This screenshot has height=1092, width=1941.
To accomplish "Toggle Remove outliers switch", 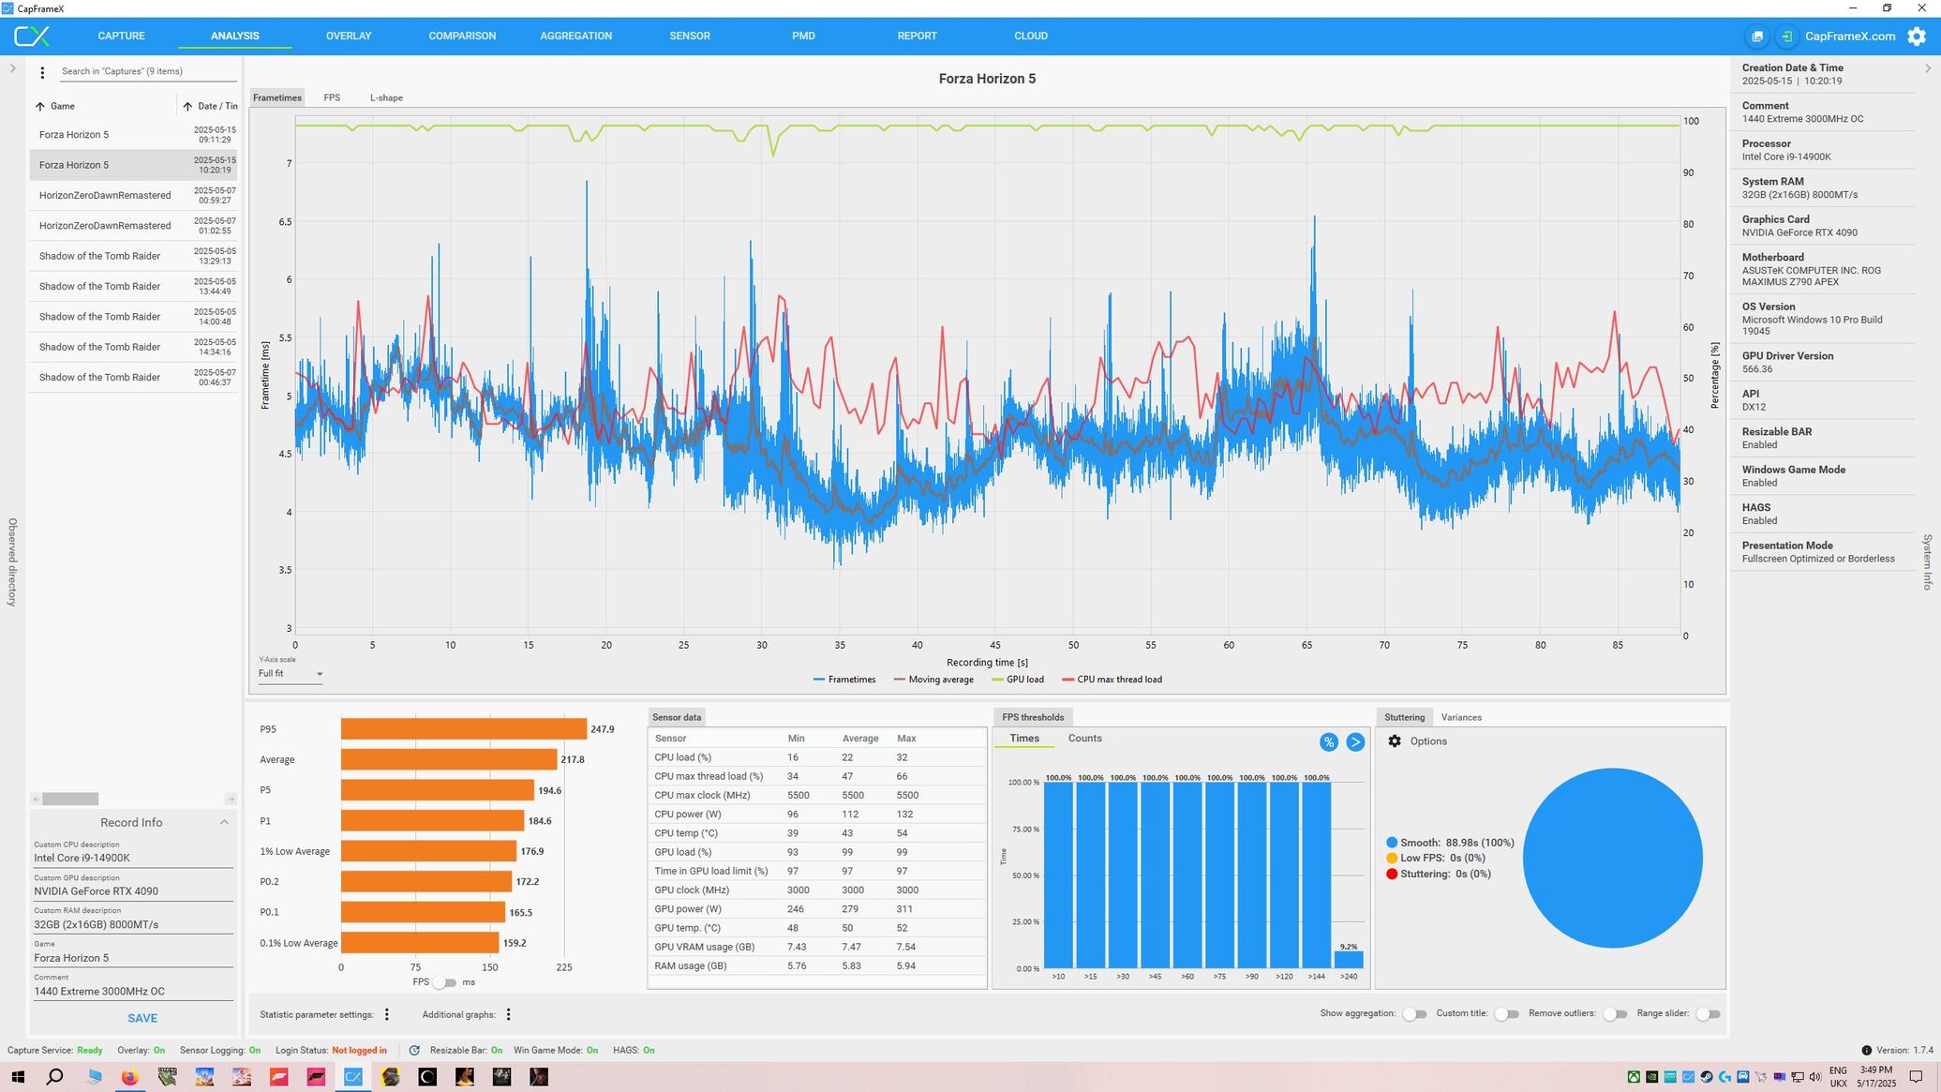I will 1615,1014.
